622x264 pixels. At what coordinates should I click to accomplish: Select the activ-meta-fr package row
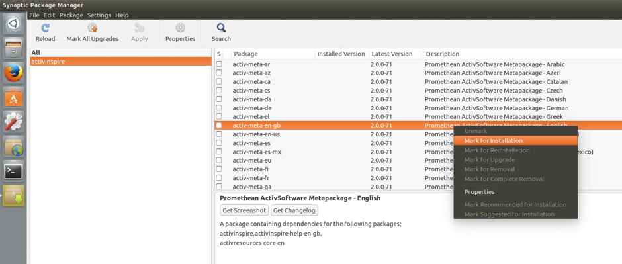click(x=418, y=177)
